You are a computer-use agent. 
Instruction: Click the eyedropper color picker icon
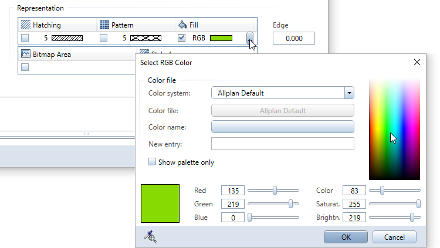pyautogui.click(x=151, y=236)
